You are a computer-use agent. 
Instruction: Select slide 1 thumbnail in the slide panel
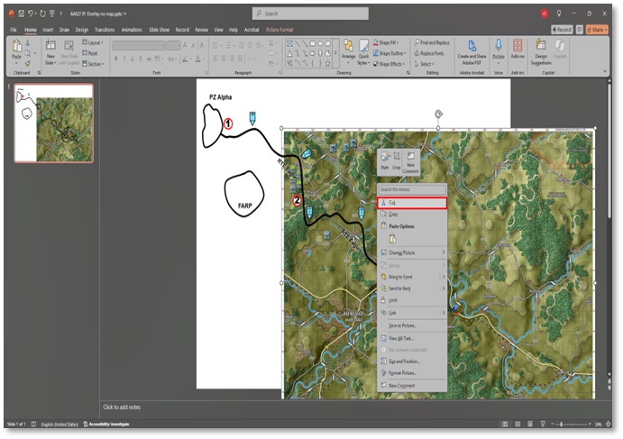53,123
